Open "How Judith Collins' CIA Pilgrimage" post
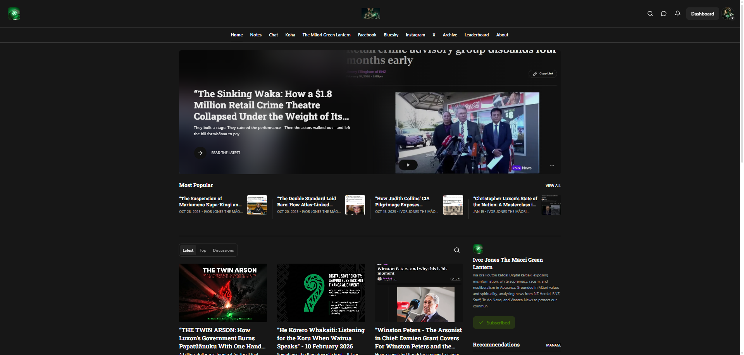Screen dimensions: 744x355 [x=403, y=202]
